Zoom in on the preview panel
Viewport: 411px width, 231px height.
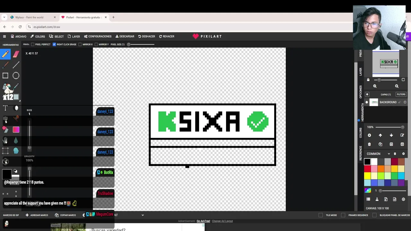(375, 86)
